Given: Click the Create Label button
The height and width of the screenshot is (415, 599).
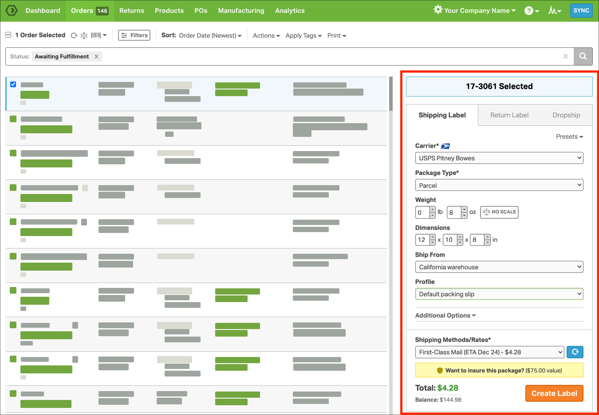Looking at the screenshot, I should (554, 393).
